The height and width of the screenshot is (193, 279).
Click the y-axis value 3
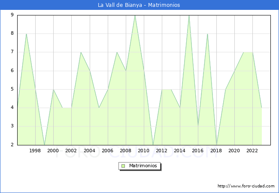tap(12, 126)
